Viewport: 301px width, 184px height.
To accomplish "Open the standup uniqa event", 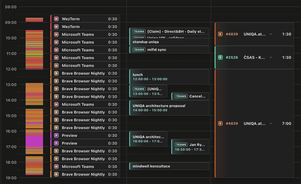I will [x=169, y=42].
